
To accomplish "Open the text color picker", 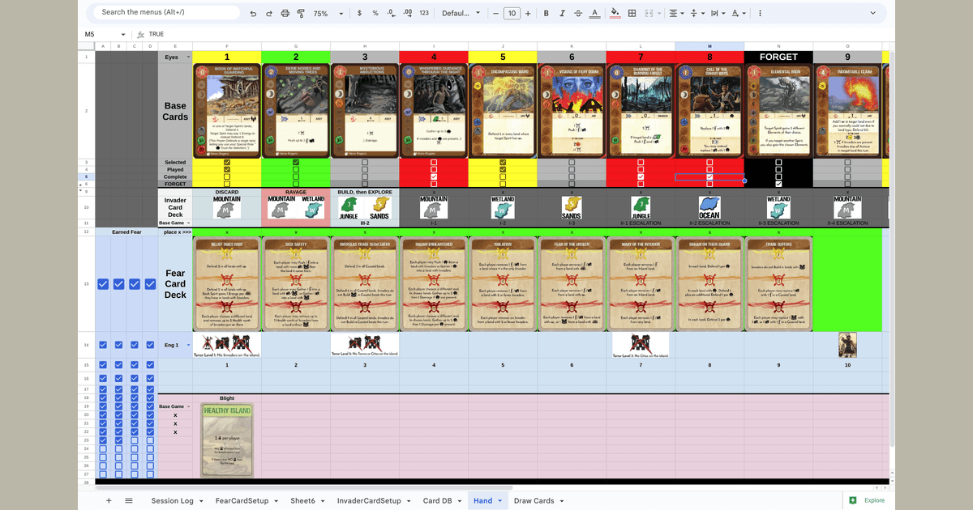I will click(x=594, y=13).
